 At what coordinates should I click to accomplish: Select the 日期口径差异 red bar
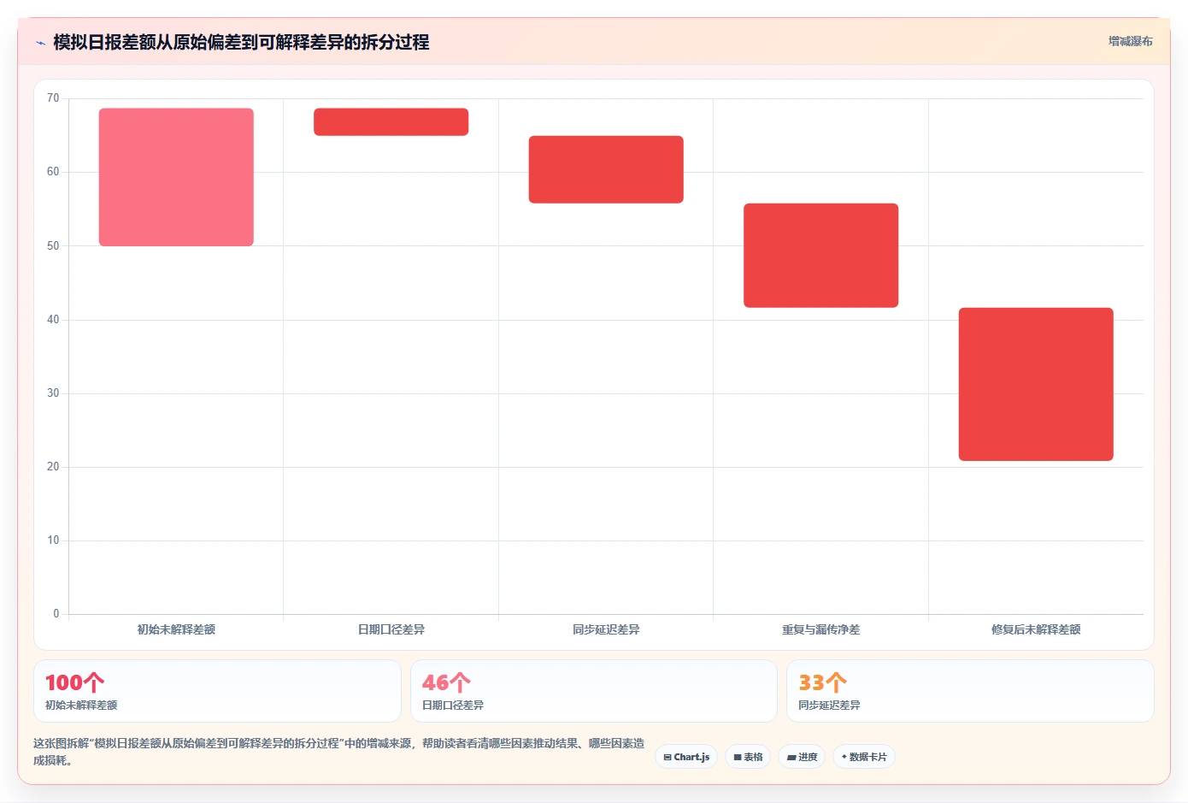(391, 121)
